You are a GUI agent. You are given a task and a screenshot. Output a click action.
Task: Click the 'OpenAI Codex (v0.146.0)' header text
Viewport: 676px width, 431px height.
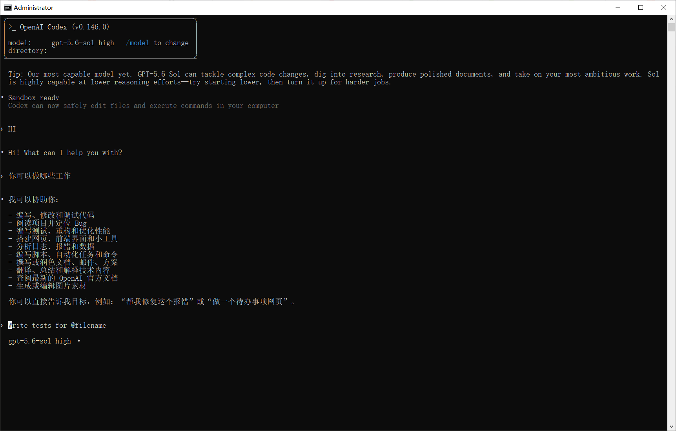tap(65, 27)
